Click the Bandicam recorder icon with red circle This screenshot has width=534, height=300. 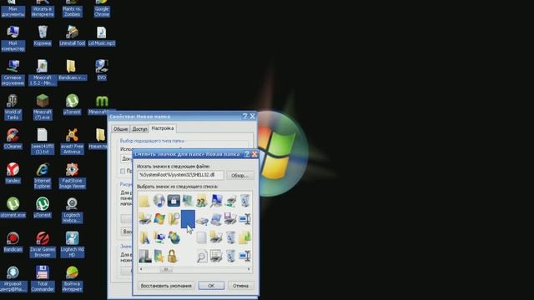[x=13, y=242]
